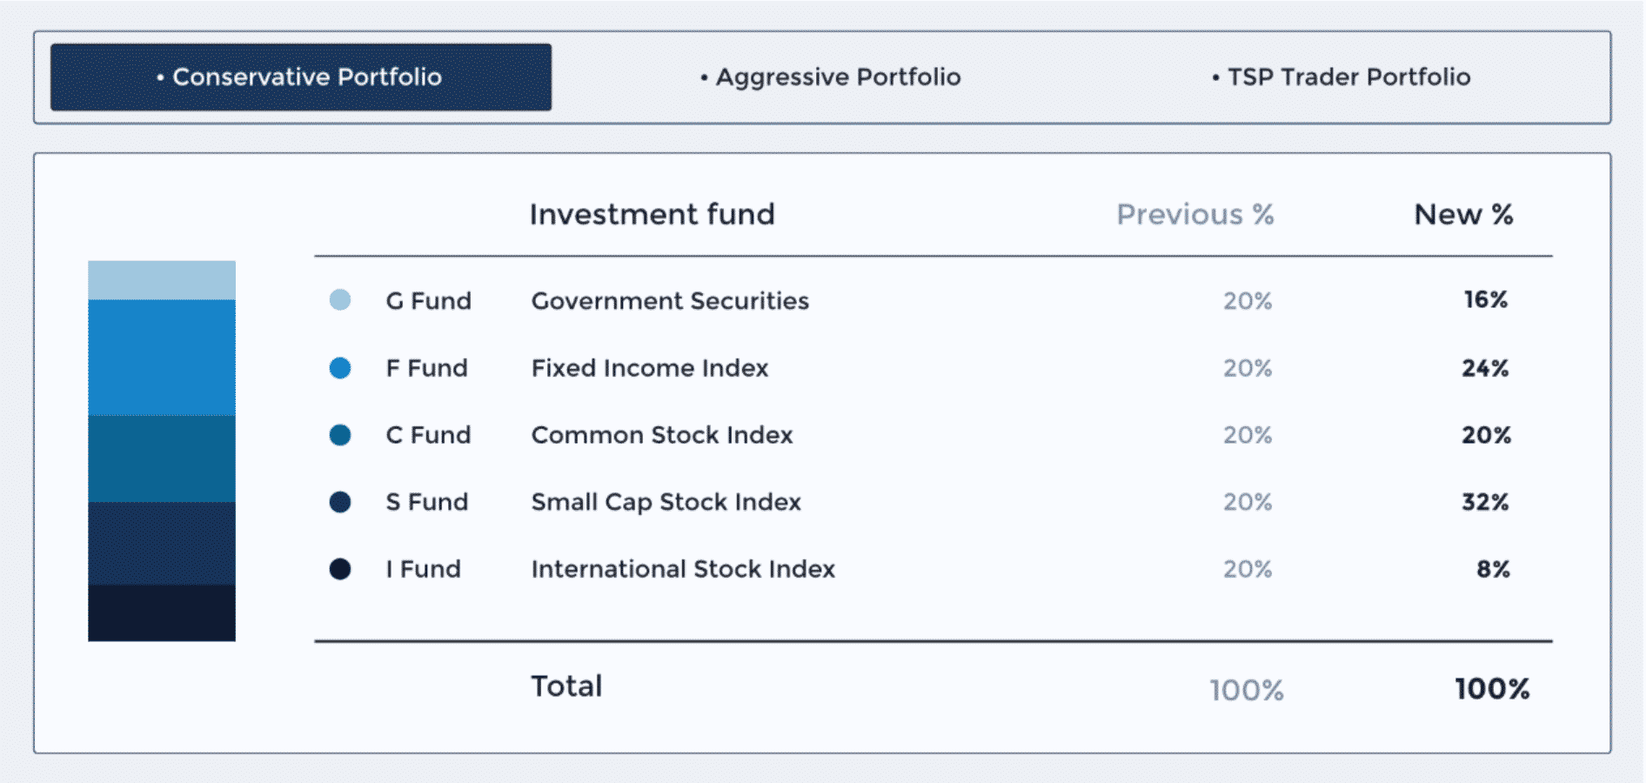This screenshot has height=783, width=1646.
Task: Click the G Fund light blue dot
Action: click(x=340, y=300)
